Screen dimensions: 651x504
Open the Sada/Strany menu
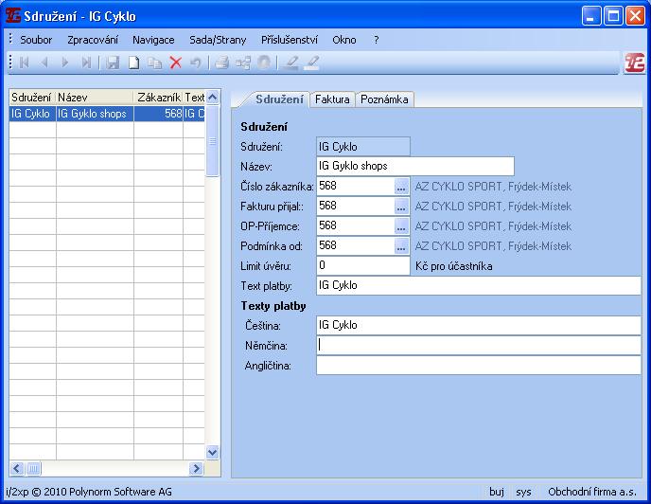click(x=218, y=40)
